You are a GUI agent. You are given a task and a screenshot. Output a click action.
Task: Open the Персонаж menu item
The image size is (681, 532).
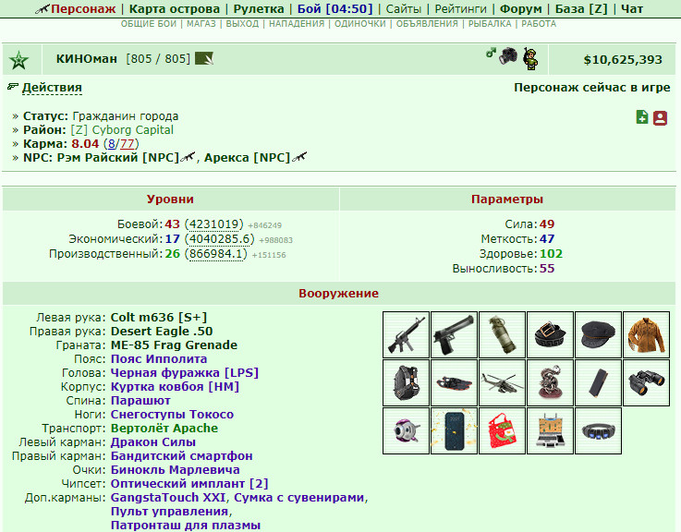pos(83,8)
